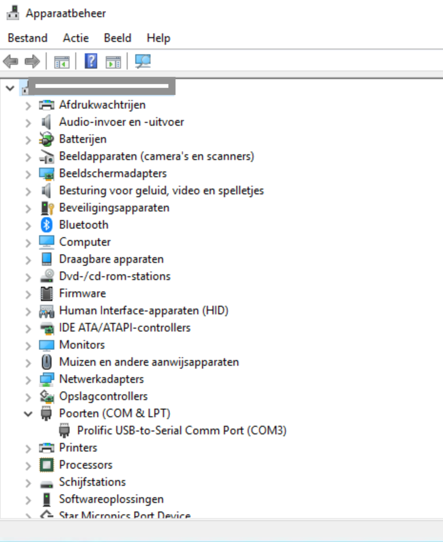Click the mouse icon for Muizen en andere aanwijsapparaten

tap(46, 362)
